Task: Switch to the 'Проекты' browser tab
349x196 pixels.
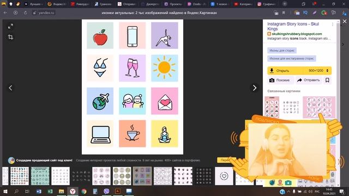Action: [x=173, y=4]
